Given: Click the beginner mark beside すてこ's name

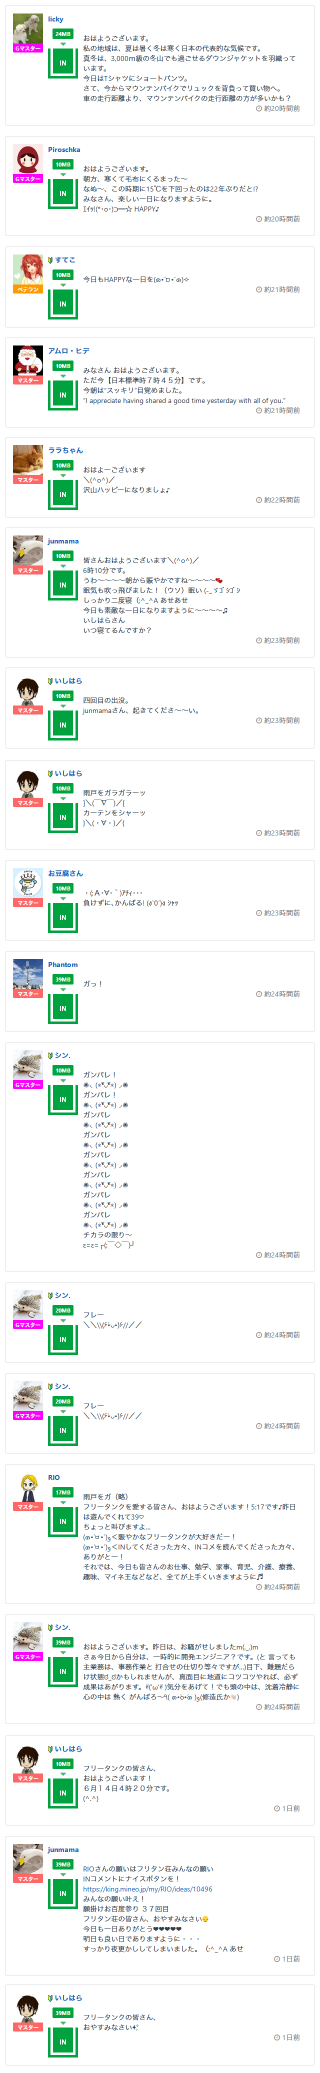Looking at the screenshot, I should (50, 260).
